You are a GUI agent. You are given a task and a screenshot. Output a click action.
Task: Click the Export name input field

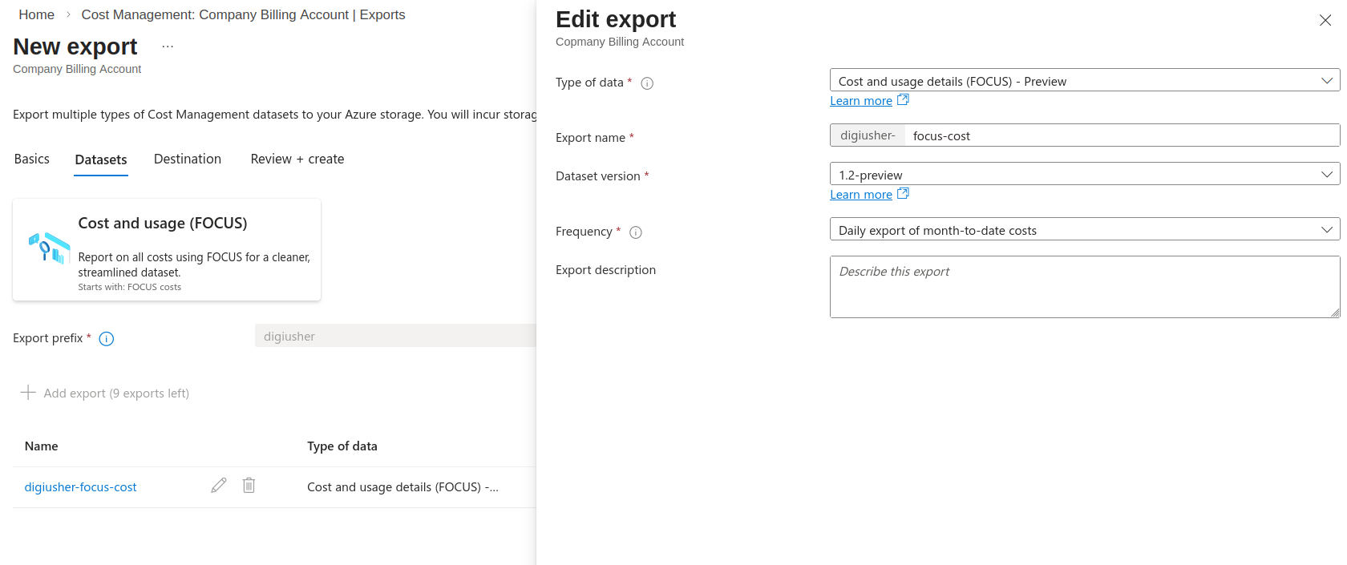(1122, 135)
